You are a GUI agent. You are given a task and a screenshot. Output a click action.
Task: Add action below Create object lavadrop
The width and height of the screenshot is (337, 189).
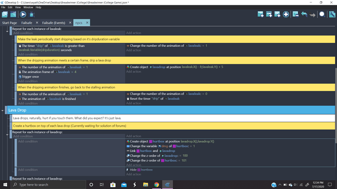(x=134, y=72)
